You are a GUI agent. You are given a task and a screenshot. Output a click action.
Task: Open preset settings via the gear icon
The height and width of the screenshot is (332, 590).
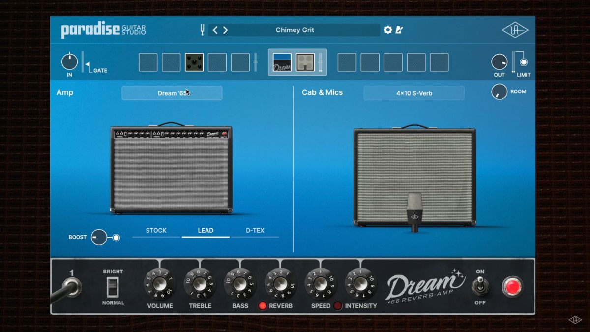pos(388,30)
